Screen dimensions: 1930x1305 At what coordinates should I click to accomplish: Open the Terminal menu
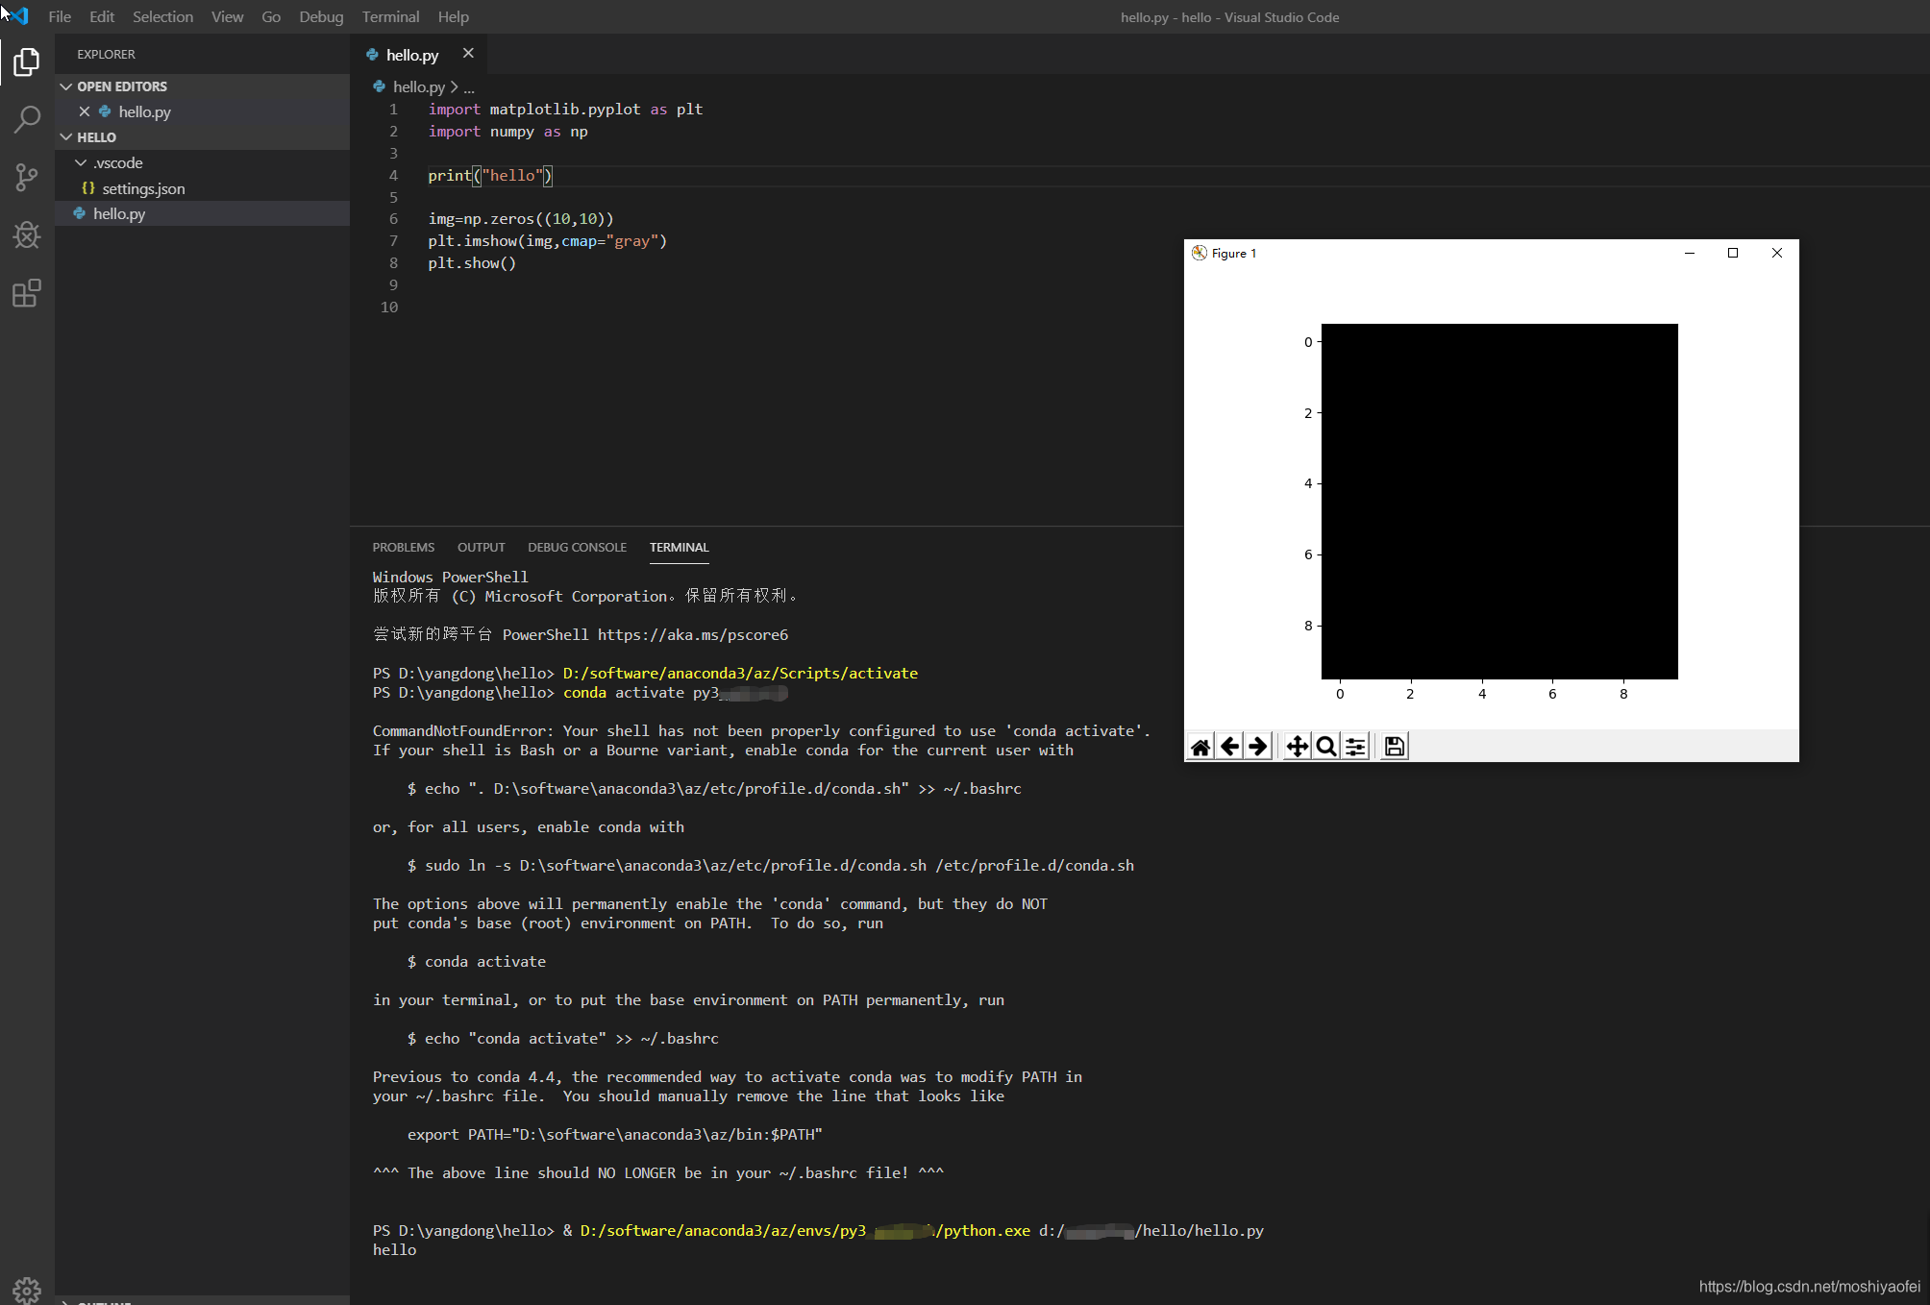pos(389,16)
